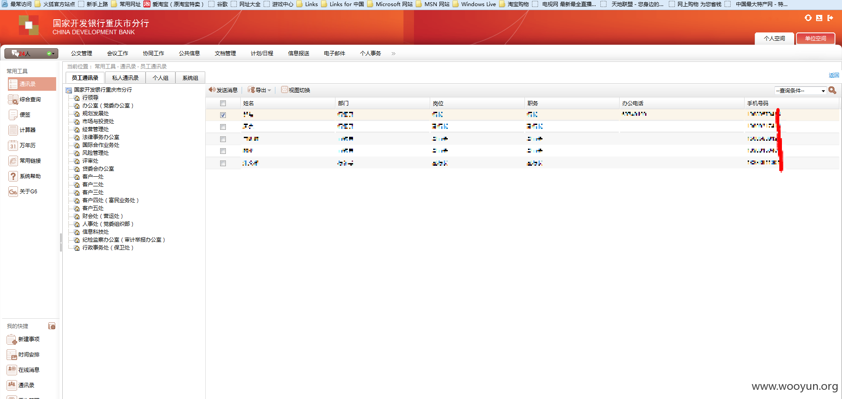Open 系统帮助 help
842x399 pixels.
point(25,176)
